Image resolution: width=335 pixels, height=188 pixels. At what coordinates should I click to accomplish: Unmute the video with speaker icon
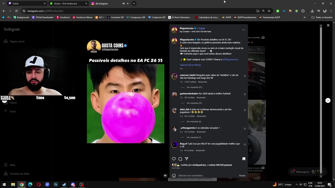coord(165,175)
